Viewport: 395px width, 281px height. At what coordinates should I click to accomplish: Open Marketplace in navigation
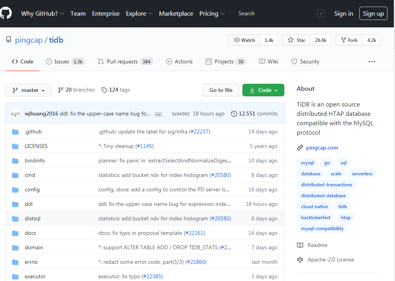pyautogui.click(x=176, y=14)
